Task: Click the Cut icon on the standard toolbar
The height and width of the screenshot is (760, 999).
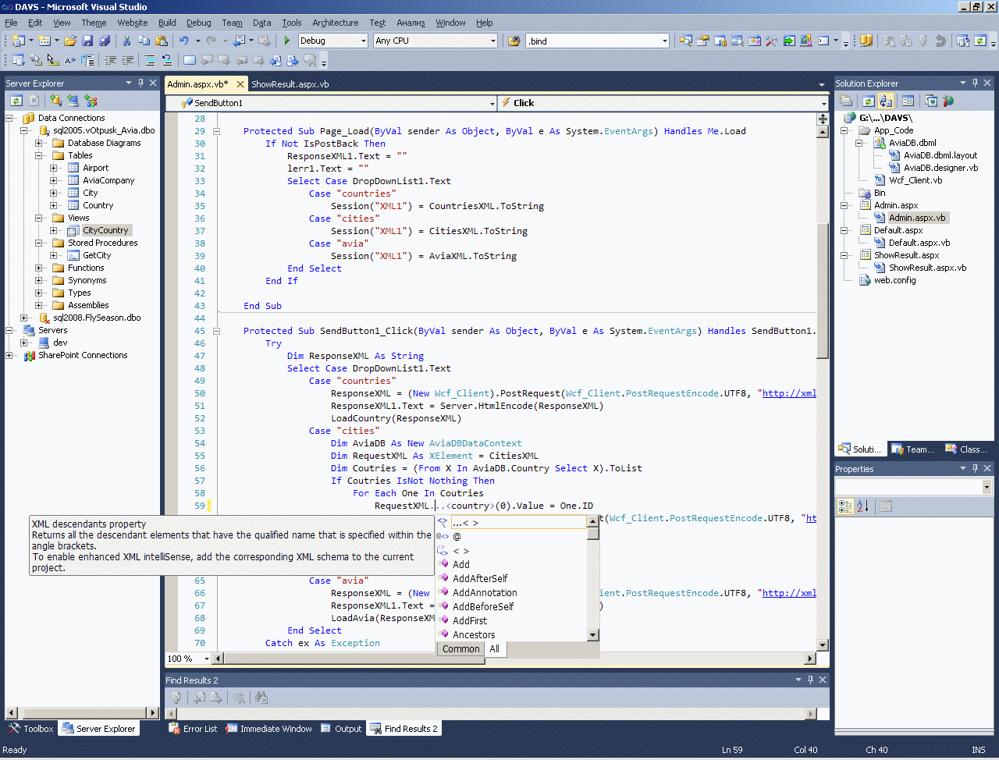Action: tap(127, 40)
